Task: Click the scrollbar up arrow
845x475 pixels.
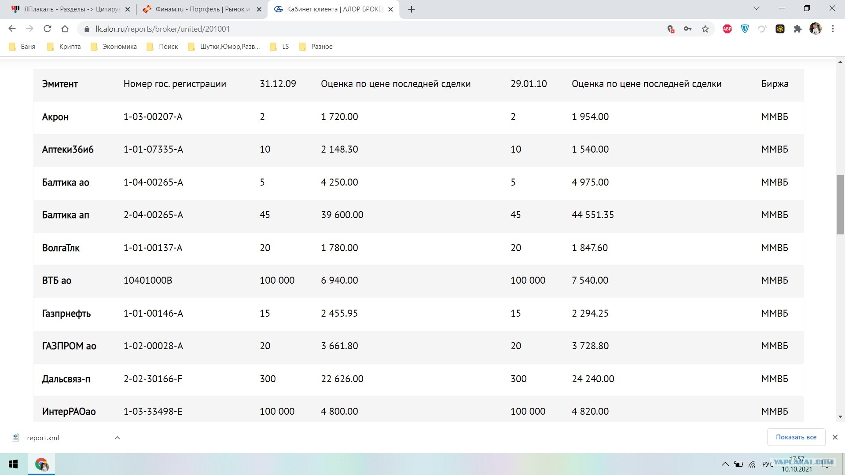Action: (x=841, y=62)
